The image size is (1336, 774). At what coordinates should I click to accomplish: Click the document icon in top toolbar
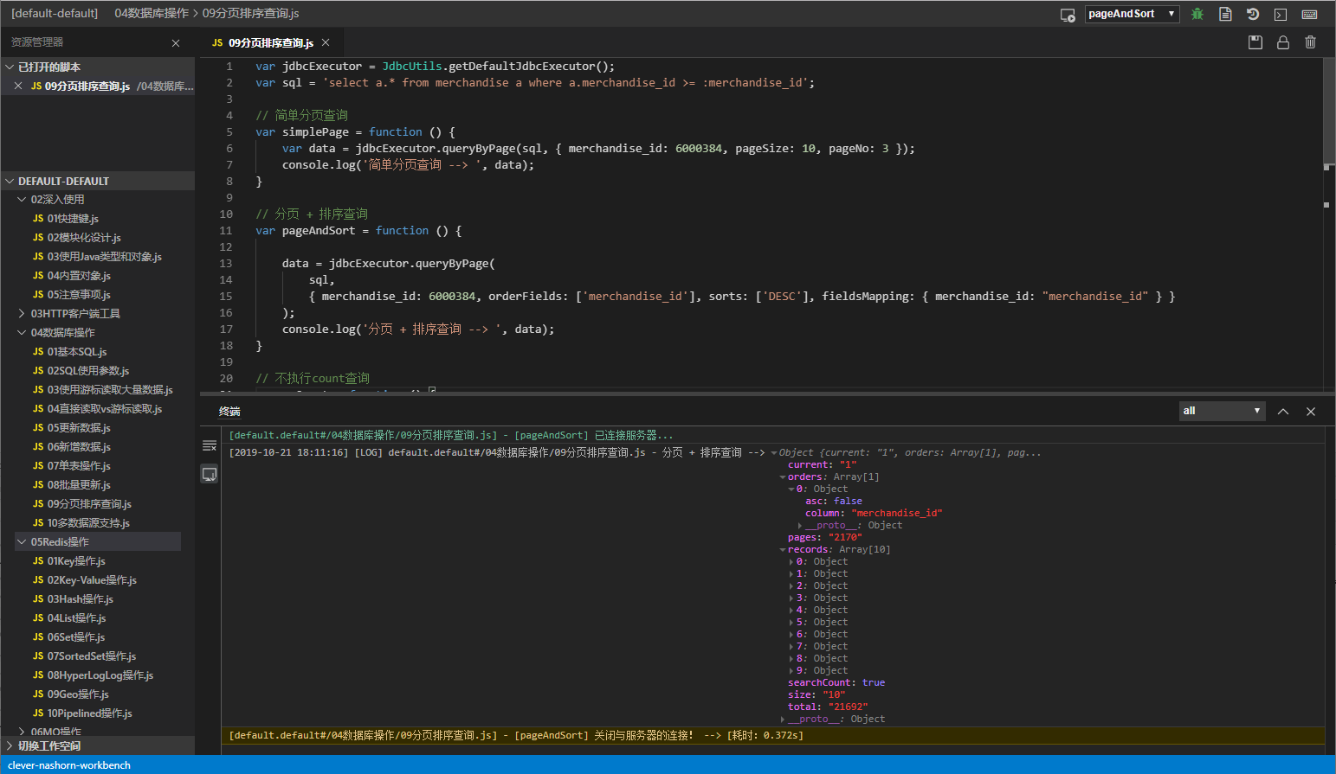point(1225,14)
